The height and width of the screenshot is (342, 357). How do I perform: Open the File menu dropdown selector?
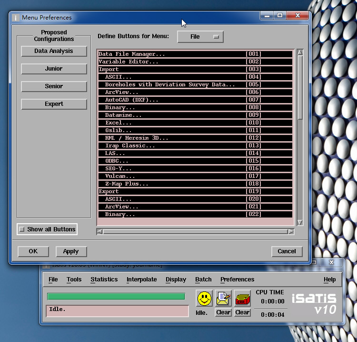point(200,37)
